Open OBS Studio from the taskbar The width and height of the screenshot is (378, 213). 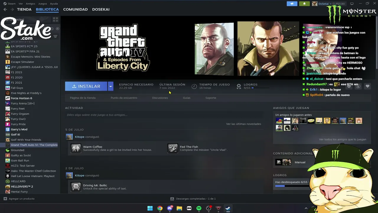(209, 208)
